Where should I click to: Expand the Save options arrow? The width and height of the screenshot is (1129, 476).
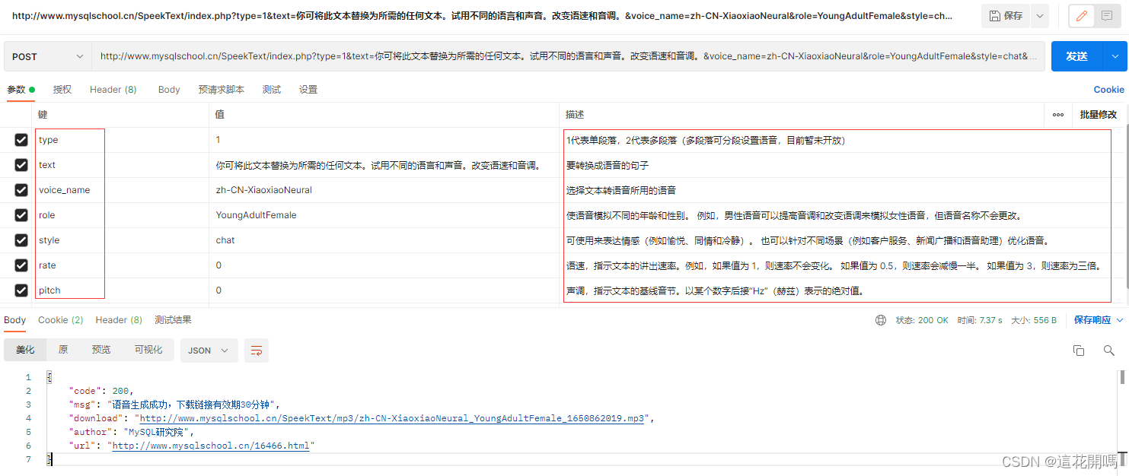click(x=1039, y=16)
